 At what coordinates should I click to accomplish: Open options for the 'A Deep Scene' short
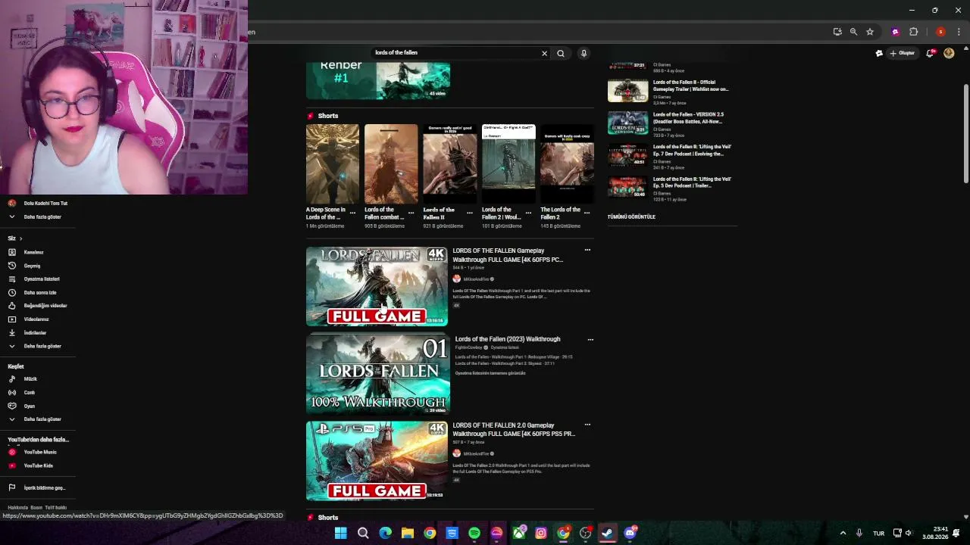[x=352, y=213]
